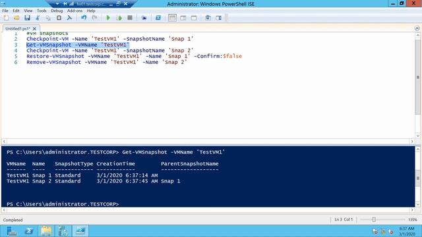422x237 pixels.
Task: Cut selected text with scissors icon
Action: click(38, 18)
